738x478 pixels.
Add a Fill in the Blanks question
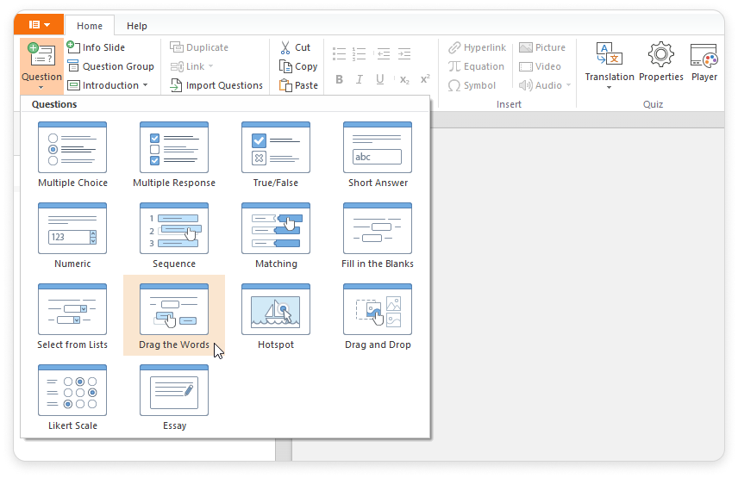[378, 235]
